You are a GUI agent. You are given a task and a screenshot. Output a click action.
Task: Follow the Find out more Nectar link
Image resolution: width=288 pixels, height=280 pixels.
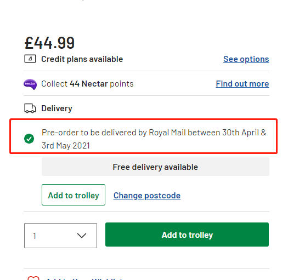coord(242,84)
